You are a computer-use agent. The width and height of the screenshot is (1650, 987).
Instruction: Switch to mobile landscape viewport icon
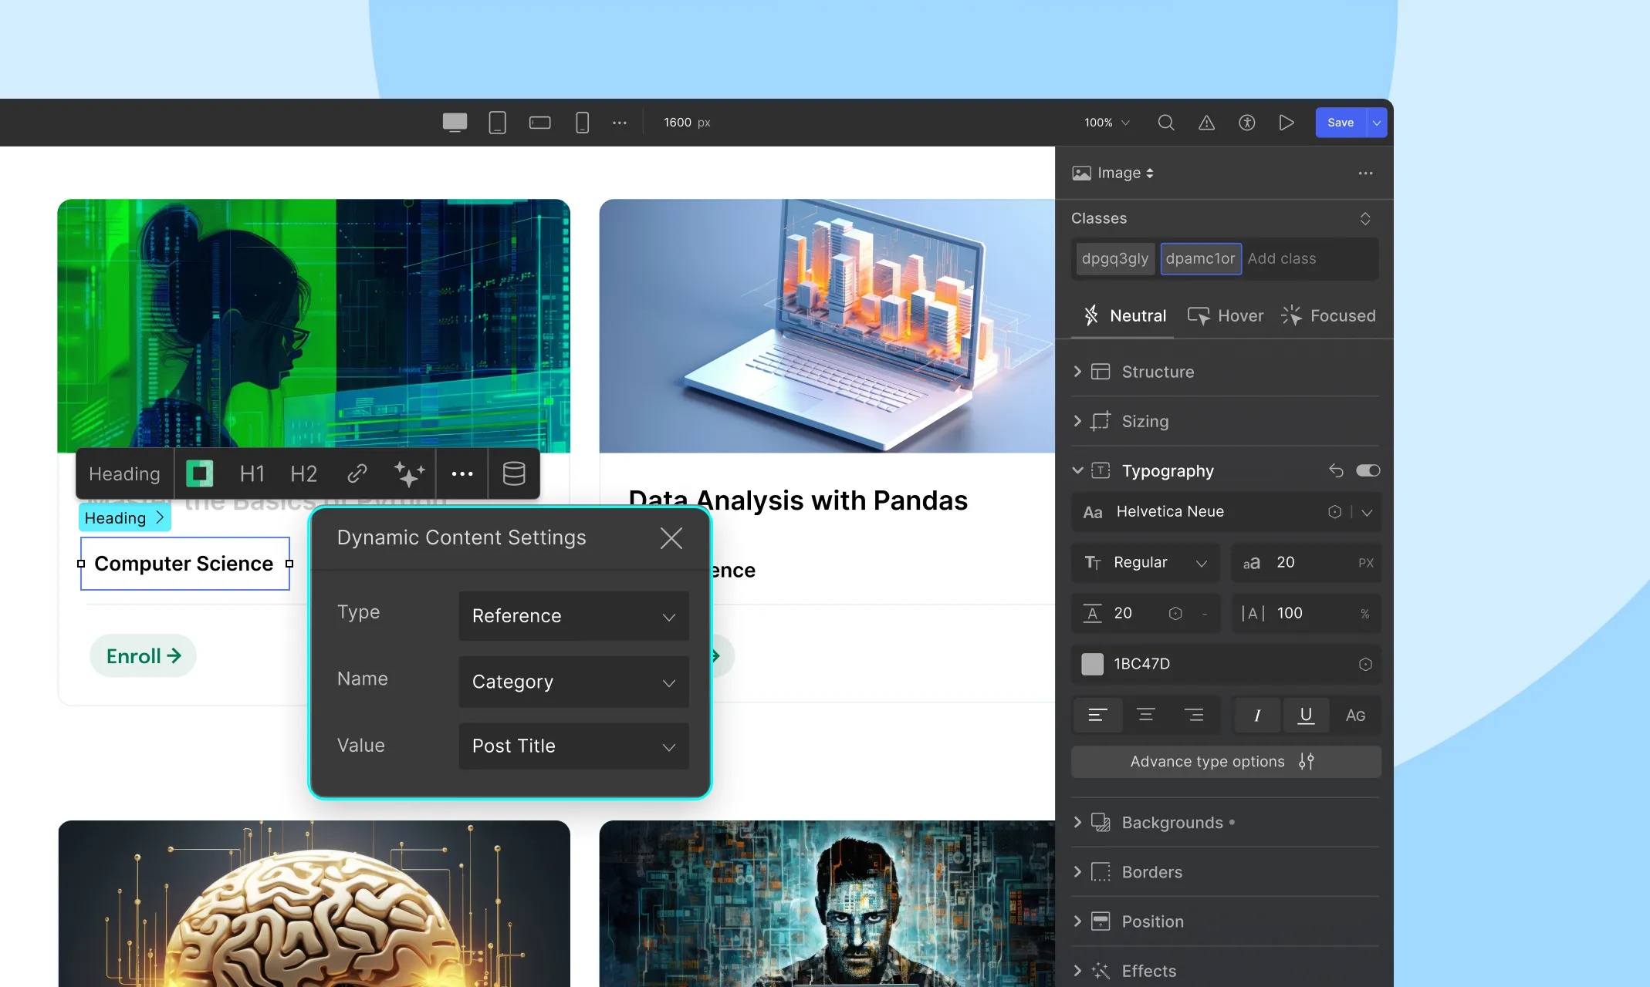(539, 123)
